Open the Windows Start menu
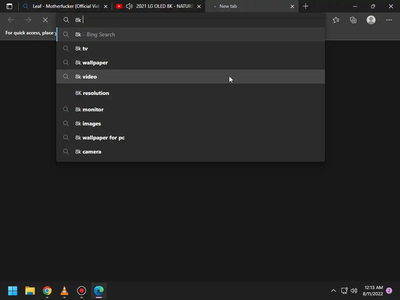400x300 pixels. (x=13, y=291)
